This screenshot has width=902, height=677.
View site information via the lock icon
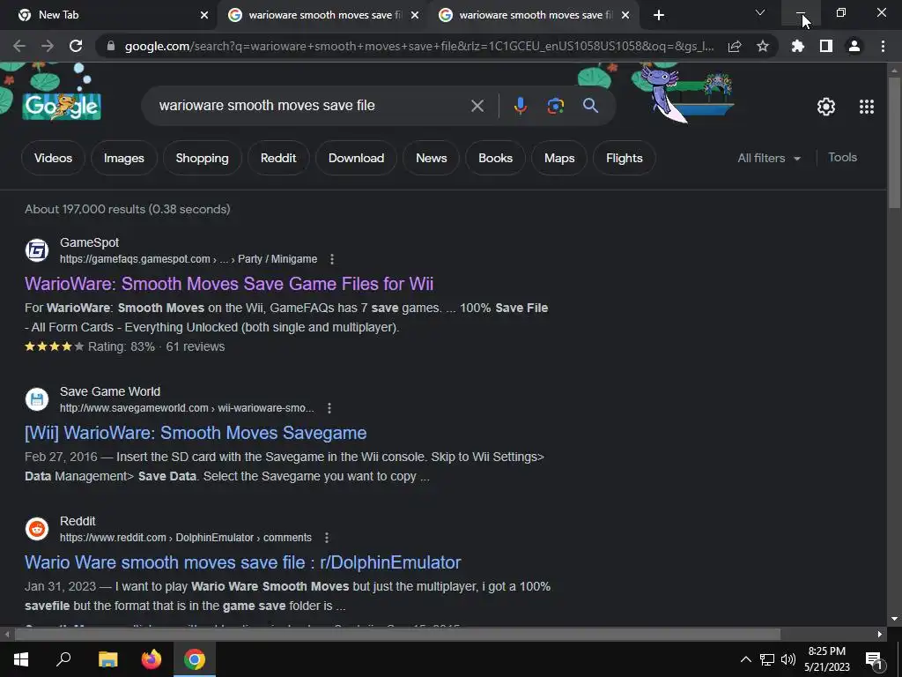pyautogui.click(x=111, y=46)
